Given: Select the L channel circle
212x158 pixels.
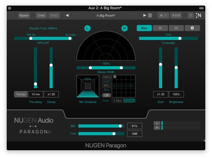Looking at the screenshot, I should [87, 28].
